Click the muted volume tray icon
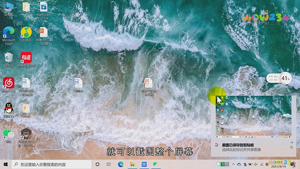The height and width of the screenshot is (169, 300). click(x=256, y=164)
